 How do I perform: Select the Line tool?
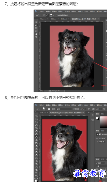tap(36, 167)
